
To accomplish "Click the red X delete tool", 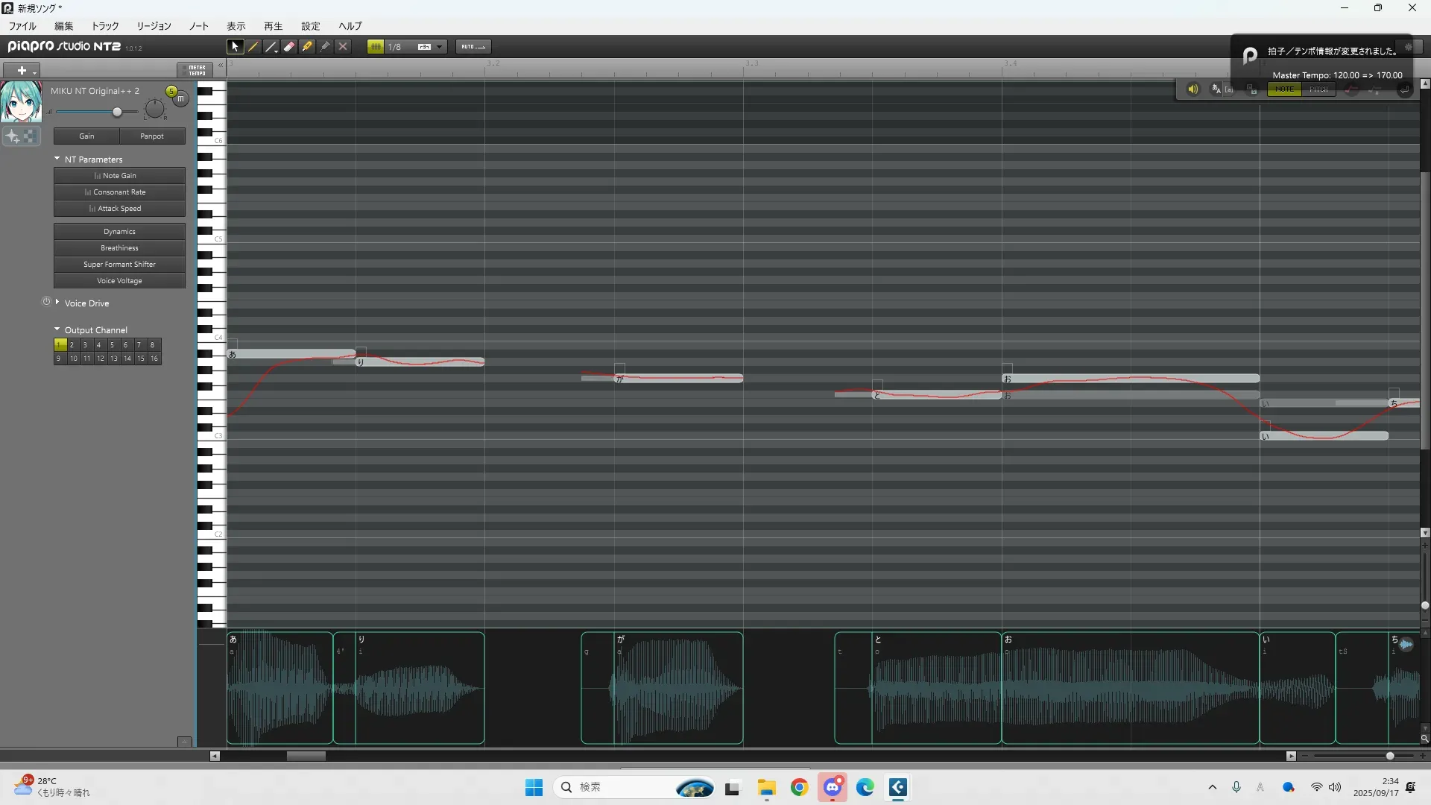I will (343, 46).
